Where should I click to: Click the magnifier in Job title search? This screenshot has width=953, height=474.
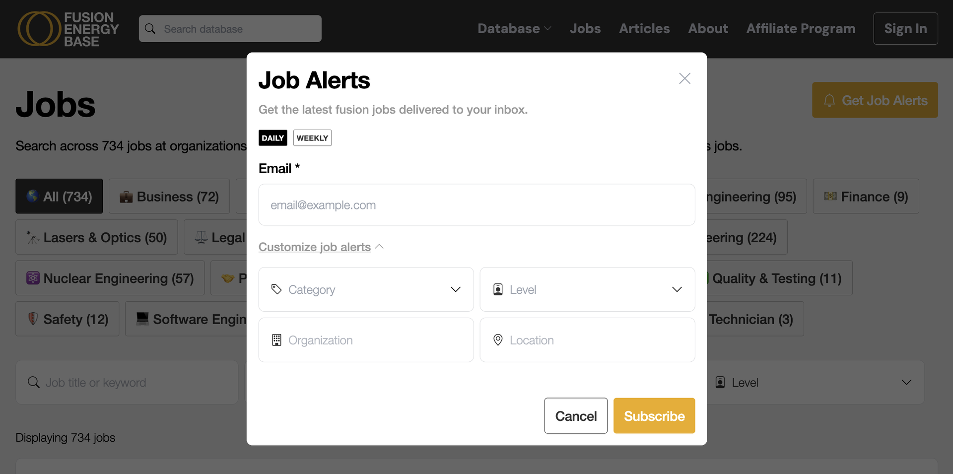(x=34, y=382)
